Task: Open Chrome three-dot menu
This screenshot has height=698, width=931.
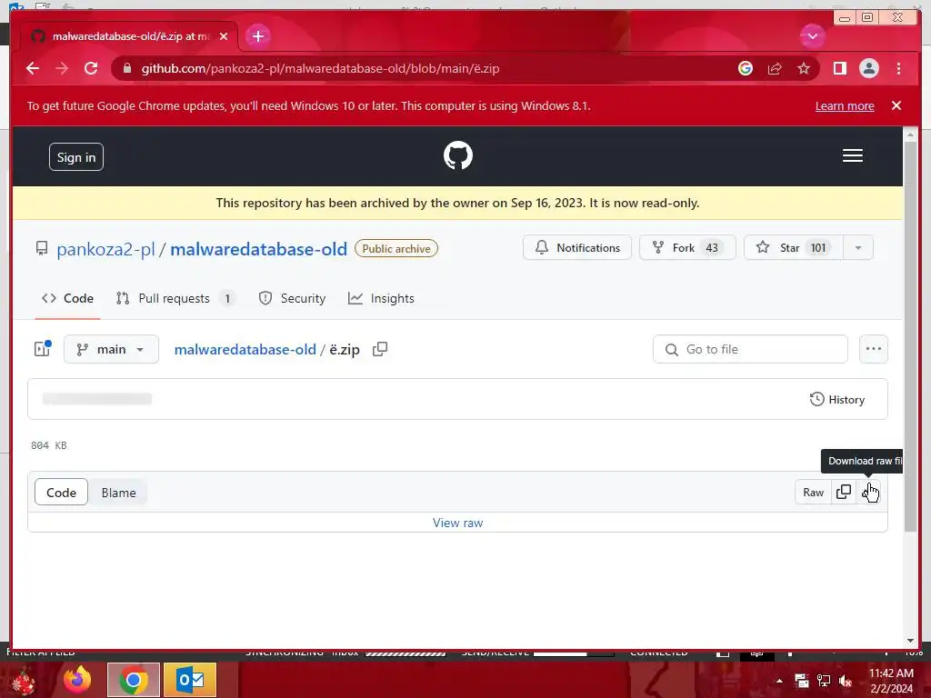Action: click(898, 68)
